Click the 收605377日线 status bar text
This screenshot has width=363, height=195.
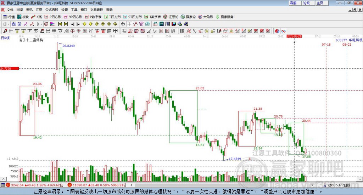pos(339,185)
